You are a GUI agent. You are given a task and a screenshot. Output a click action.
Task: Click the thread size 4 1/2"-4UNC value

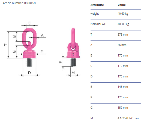(128, 118)
